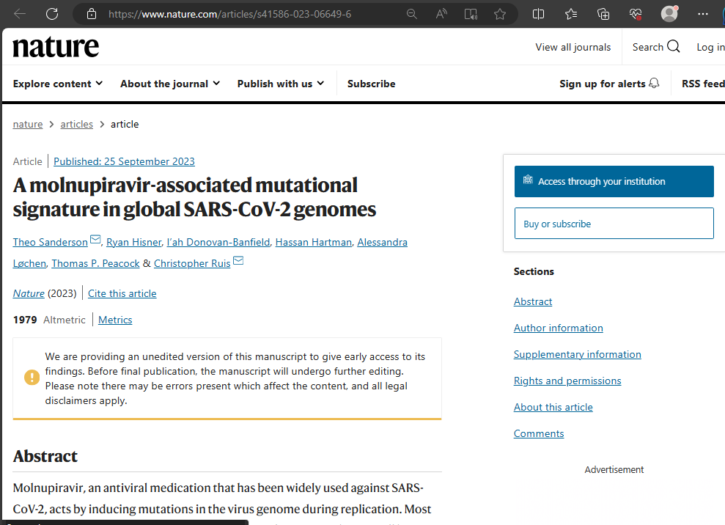Viewport: 725px width, 525px height.
Task: Email Christopher Ruis via envelope icon
Action: point(238,261)
